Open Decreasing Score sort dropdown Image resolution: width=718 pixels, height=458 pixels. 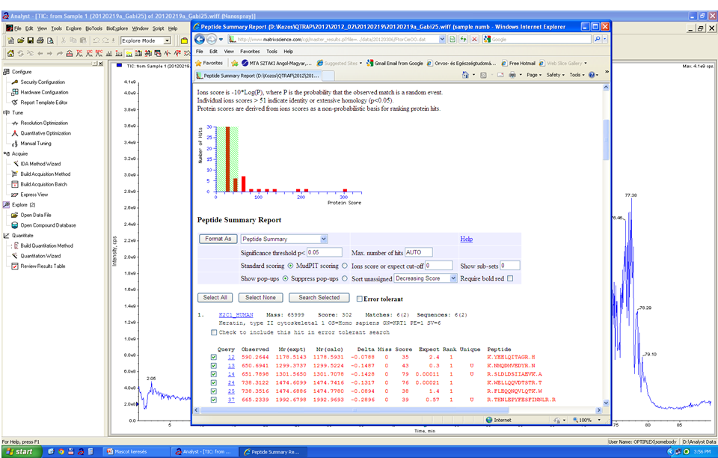[453, 278]
